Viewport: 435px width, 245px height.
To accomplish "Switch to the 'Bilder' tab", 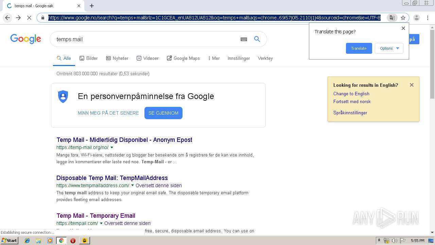I will pyautogui.click(x=89, y=58).
